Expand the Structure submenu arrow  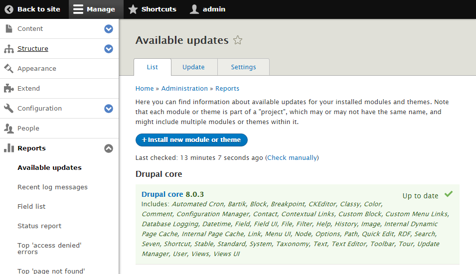coord(109,49)
